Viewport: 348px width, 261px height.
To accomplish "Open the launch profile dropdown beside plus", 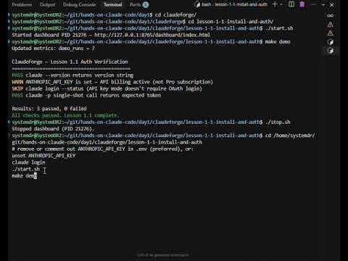I will [x=281, y=4].
